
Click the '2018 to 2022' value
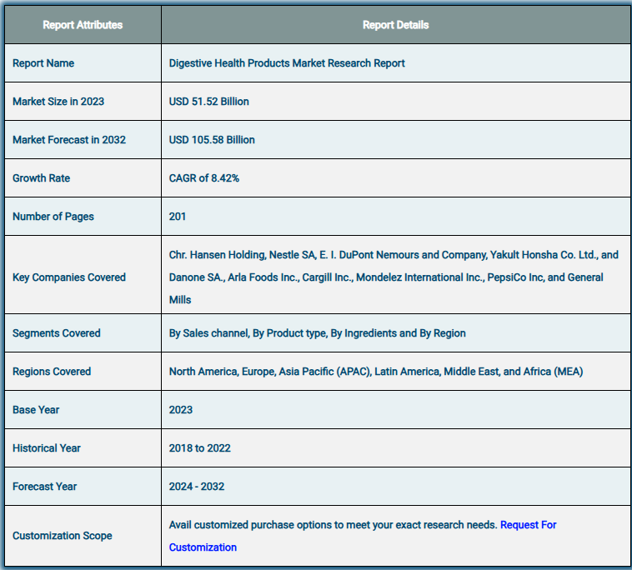point(199,448)
